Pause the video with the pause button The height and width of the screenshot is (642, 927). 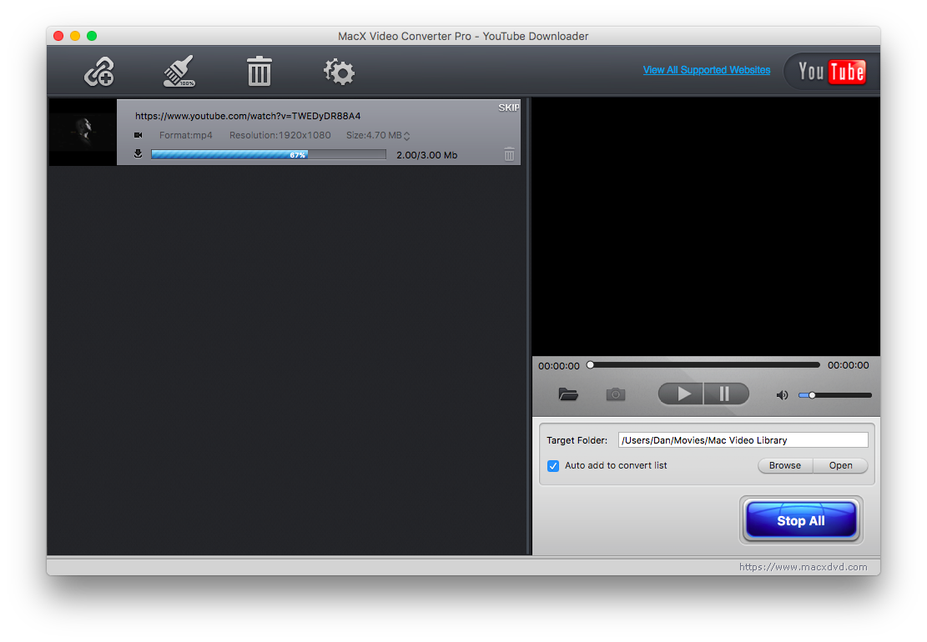click(x=726, y=394)
